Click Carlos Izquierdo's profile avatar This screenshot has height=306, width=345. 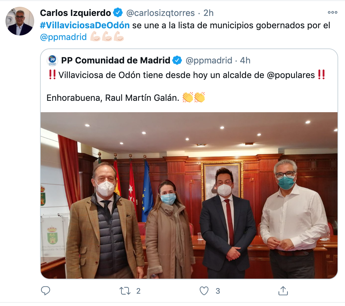tap(20, 21)
